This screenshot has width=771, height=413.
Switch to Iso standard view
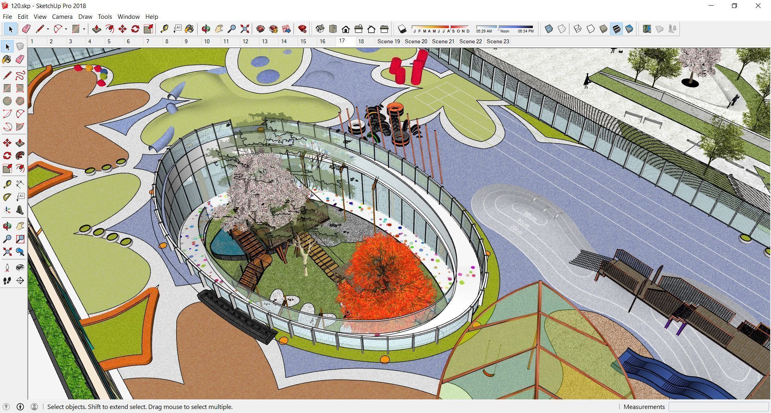pos(320,29)
